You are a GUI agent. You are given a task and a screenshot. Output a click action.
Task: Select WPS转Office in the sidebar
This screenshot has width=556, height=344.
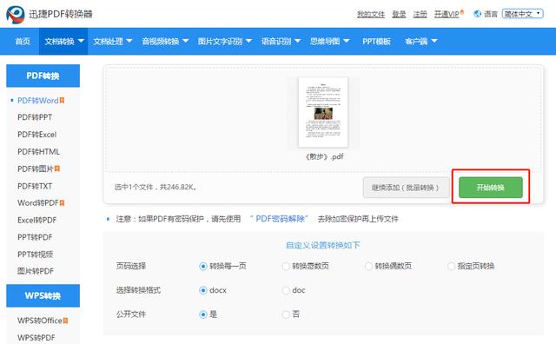(40, 321)
